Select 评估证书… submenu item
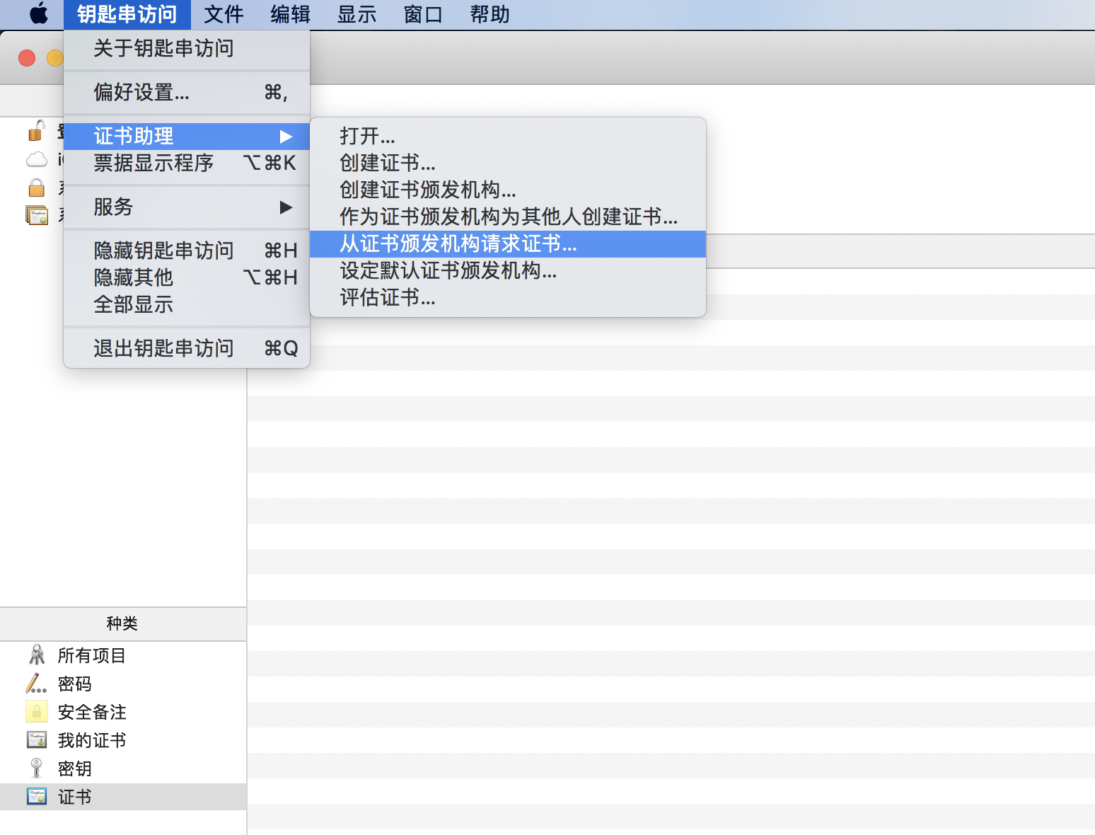 tap(508, 297)
